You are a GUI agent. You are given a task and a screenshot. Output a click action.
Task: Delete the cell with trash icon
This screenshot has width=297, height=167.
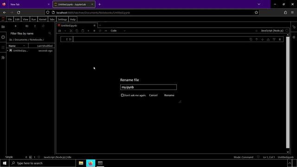click(x=280, y=39)
